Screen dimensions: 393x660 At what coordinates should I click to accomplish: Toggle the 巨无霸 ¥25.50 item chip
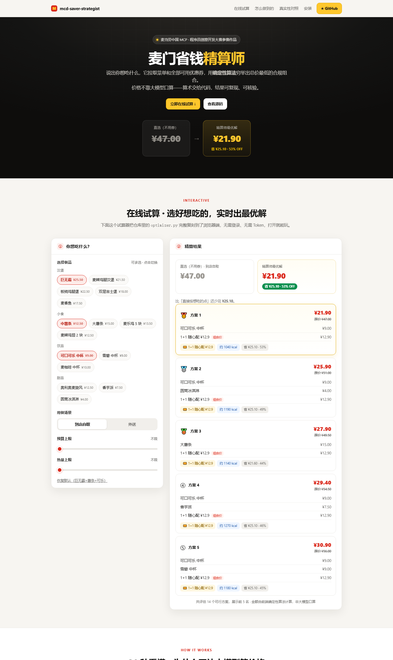click(72, 280)
